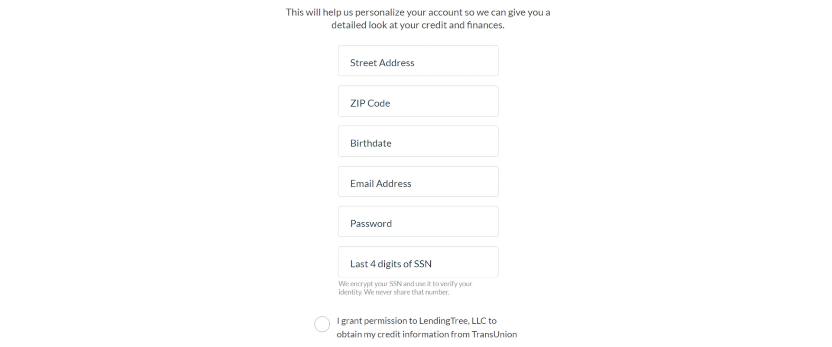Place cursor in the Street Address box
The image size is (832, 347).
tap(417, 61)
